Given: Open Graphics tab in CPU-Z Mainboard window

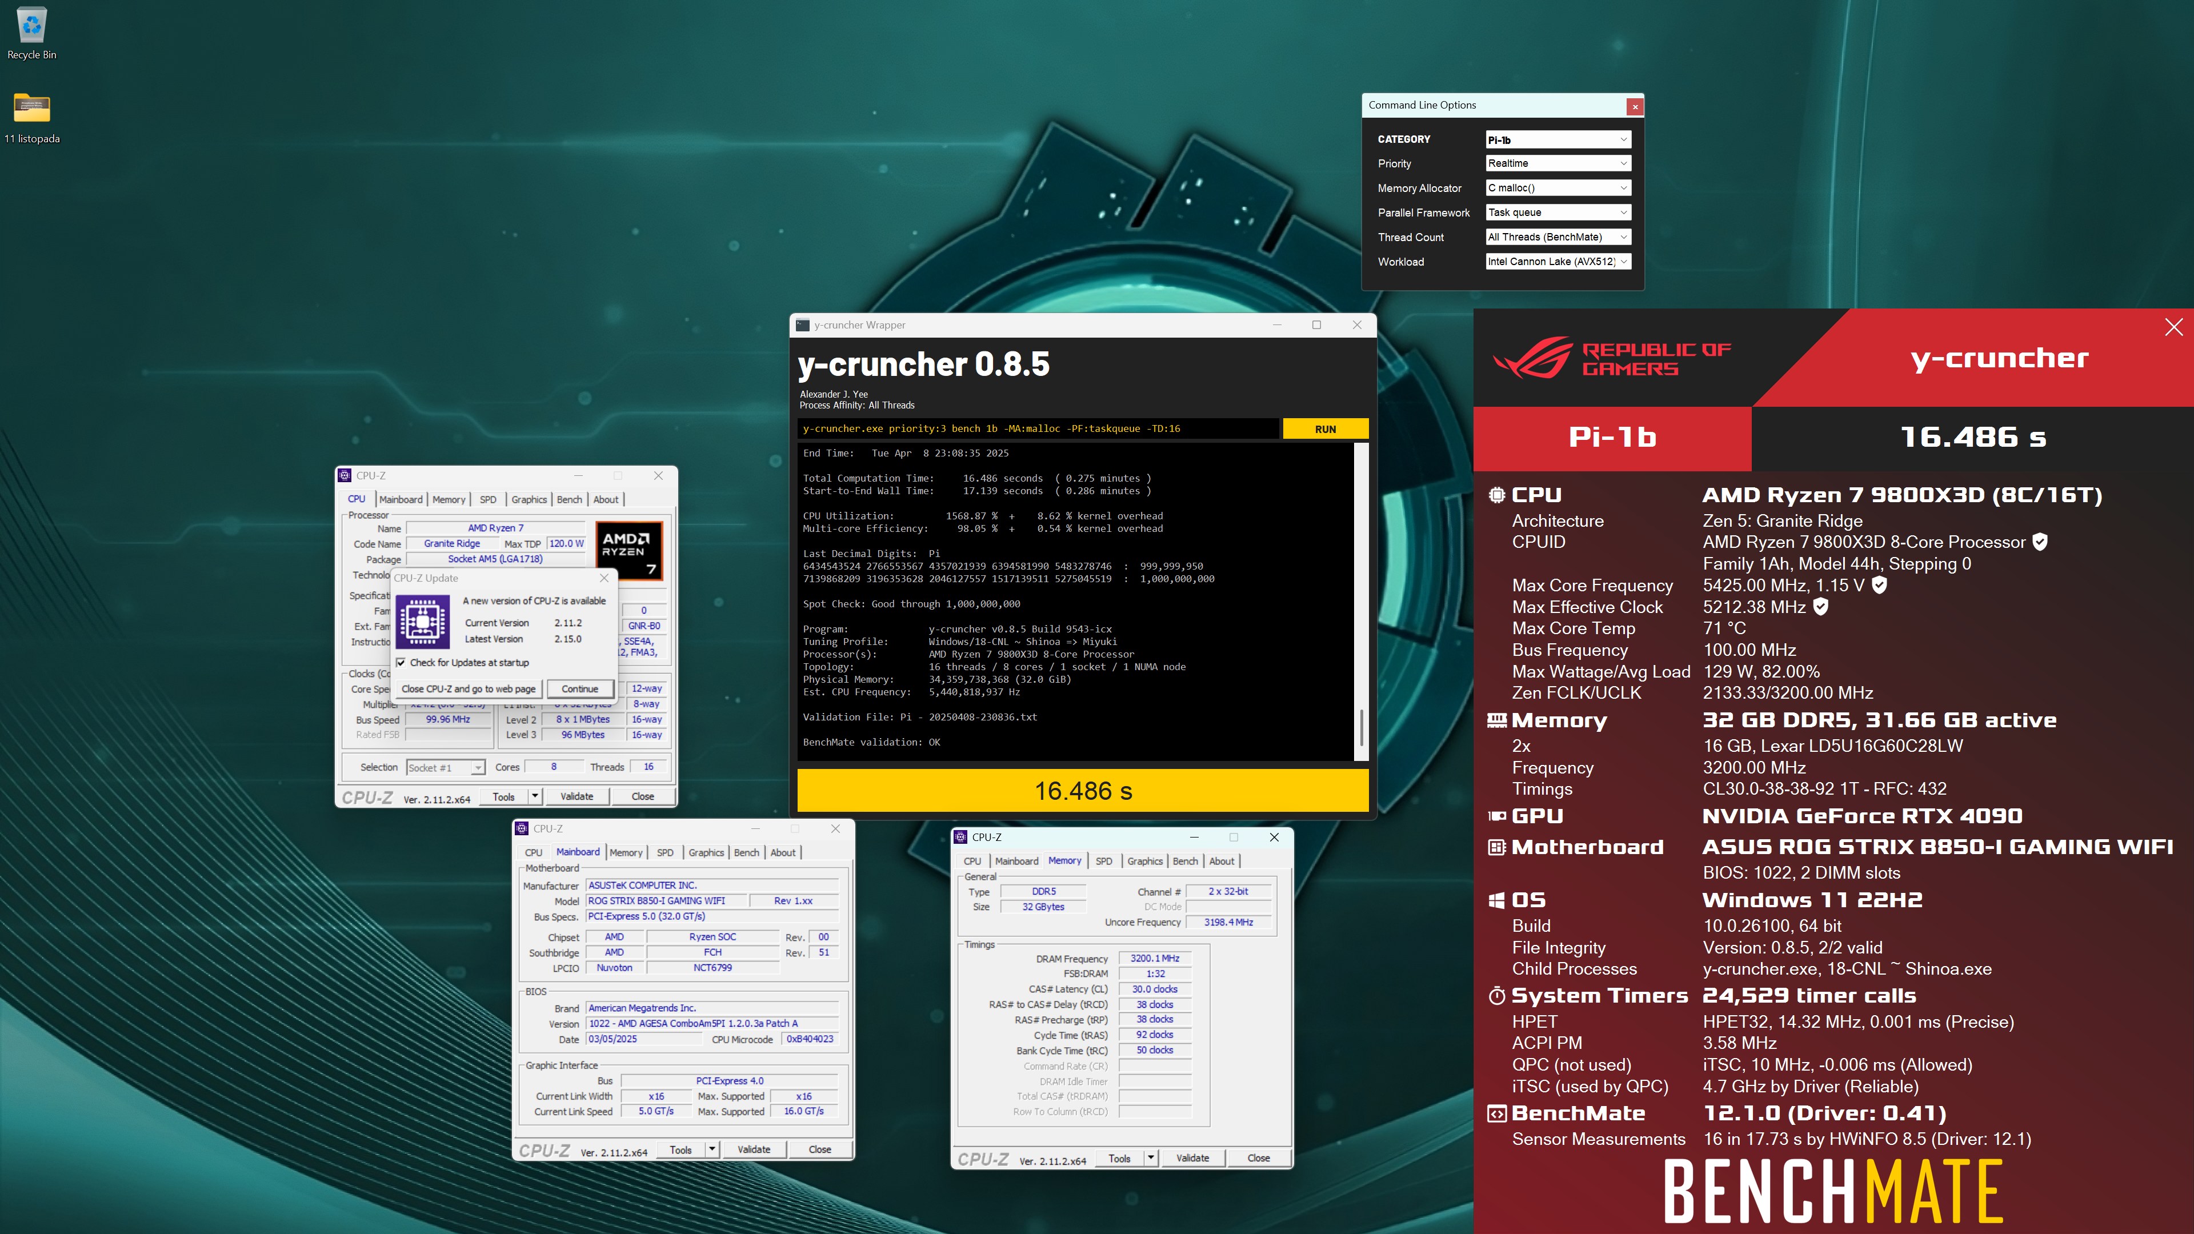Looking at the screenshot, I should 706,852.
